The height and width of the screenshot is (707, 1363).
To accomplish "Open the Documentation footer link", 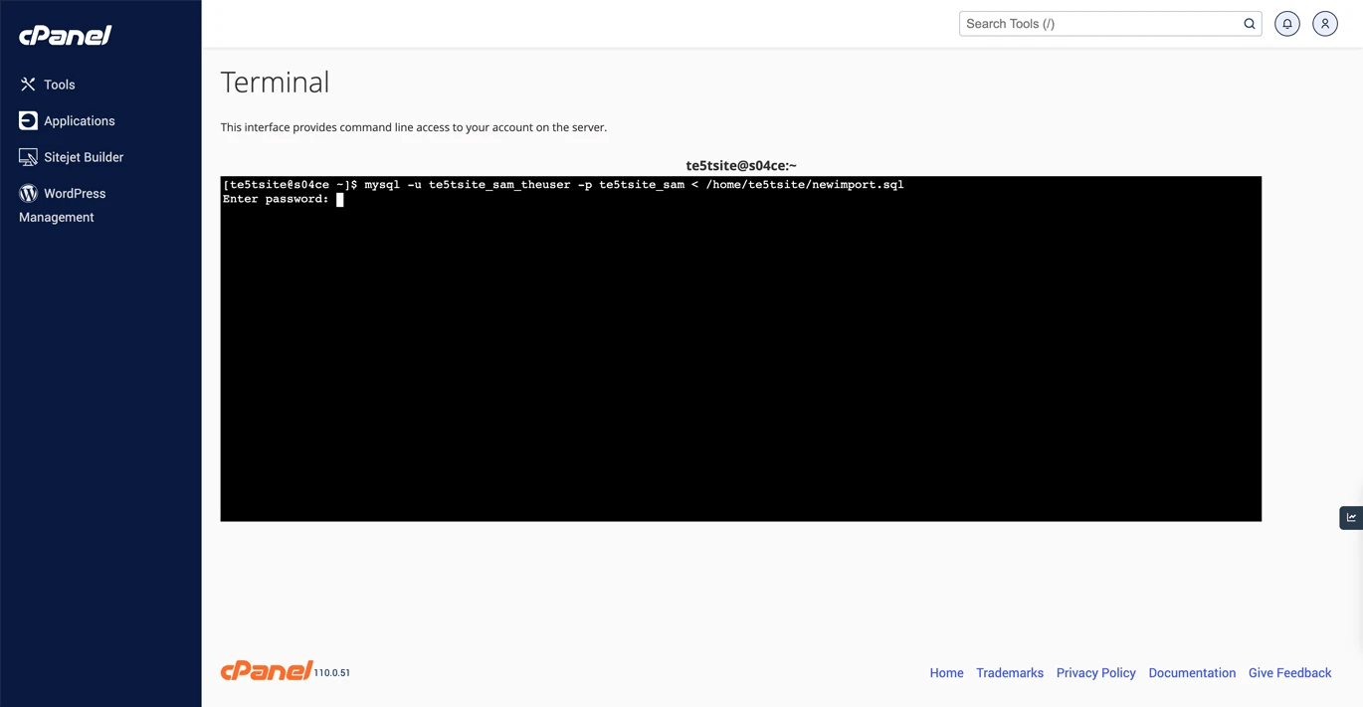I will coord(1192,673).
